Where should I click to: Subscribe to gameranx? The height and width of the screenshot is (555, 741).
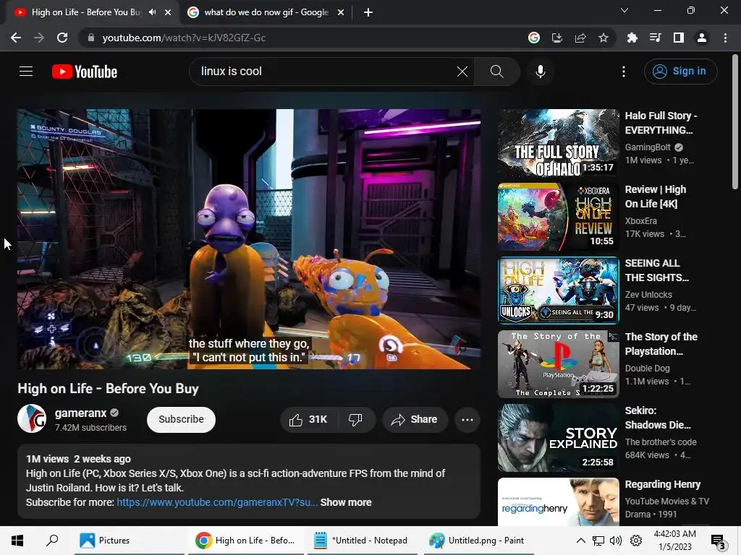[x=181, y=420]
